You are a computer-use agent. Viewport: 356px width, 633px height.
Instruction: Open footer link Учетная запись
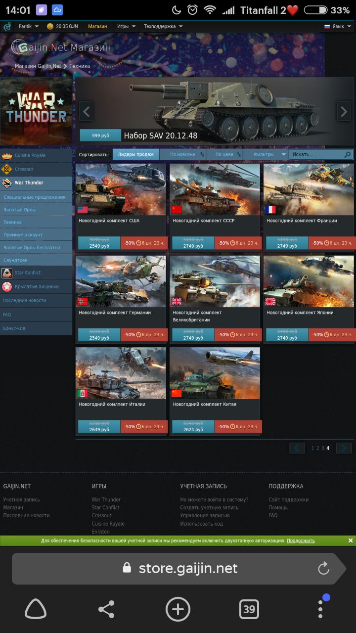(x=22, y=499)
